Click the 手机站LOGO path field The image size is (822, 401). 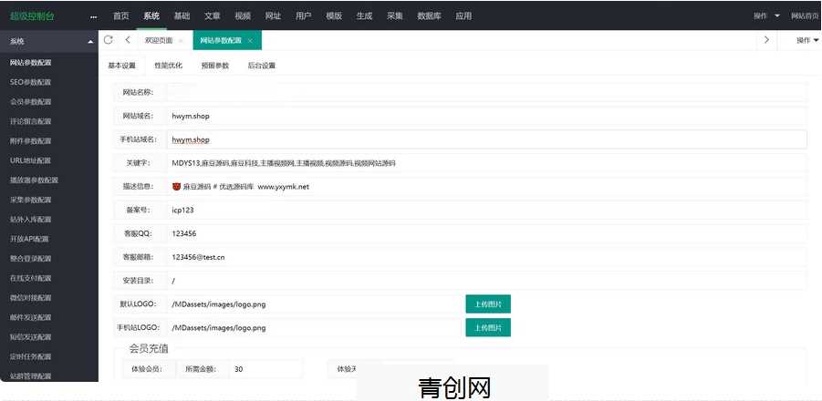click(x=314, y=328)
